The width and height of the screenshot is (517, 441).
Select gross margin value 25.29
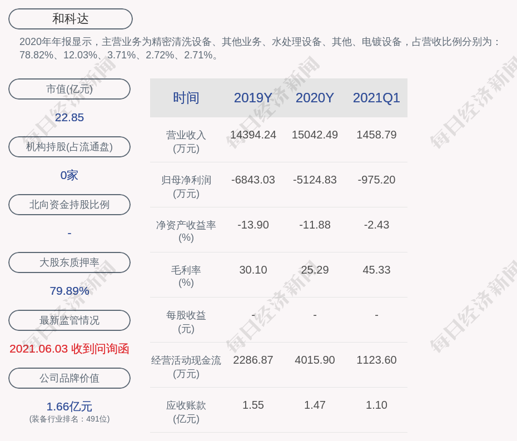[x=315, y=270]
